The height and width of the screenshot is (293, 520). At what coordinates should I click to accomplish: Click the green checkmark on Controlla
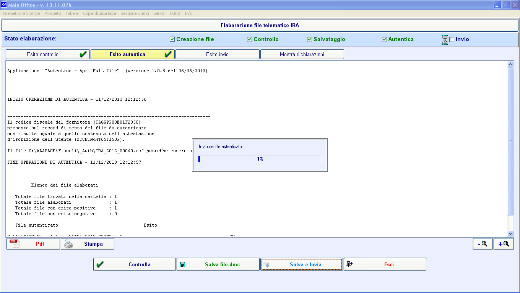coord(100,264)
